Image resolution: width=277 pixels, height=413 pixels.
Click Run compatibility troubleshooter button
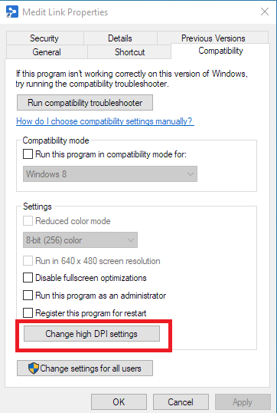85,103
